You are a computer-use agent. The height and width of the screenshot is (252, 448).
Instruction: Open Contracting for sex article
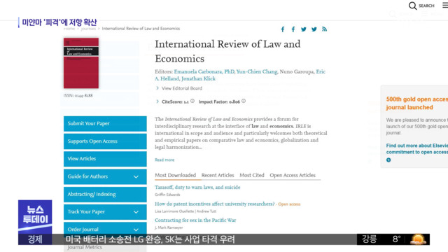tap(195, 220)
